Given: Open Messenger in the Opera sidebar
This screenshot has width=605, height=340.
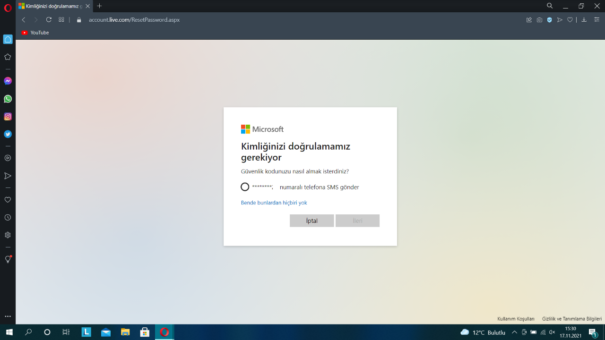Looking at the screenshot, I should (8, 81).
